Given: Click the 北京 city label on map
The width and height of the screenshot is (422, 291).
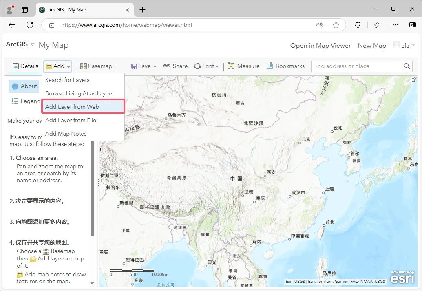Looking at the screenshot, I should pos(306,139).
